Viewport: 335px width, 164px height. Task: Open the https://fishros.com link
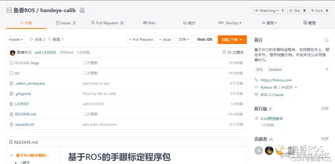276,80
